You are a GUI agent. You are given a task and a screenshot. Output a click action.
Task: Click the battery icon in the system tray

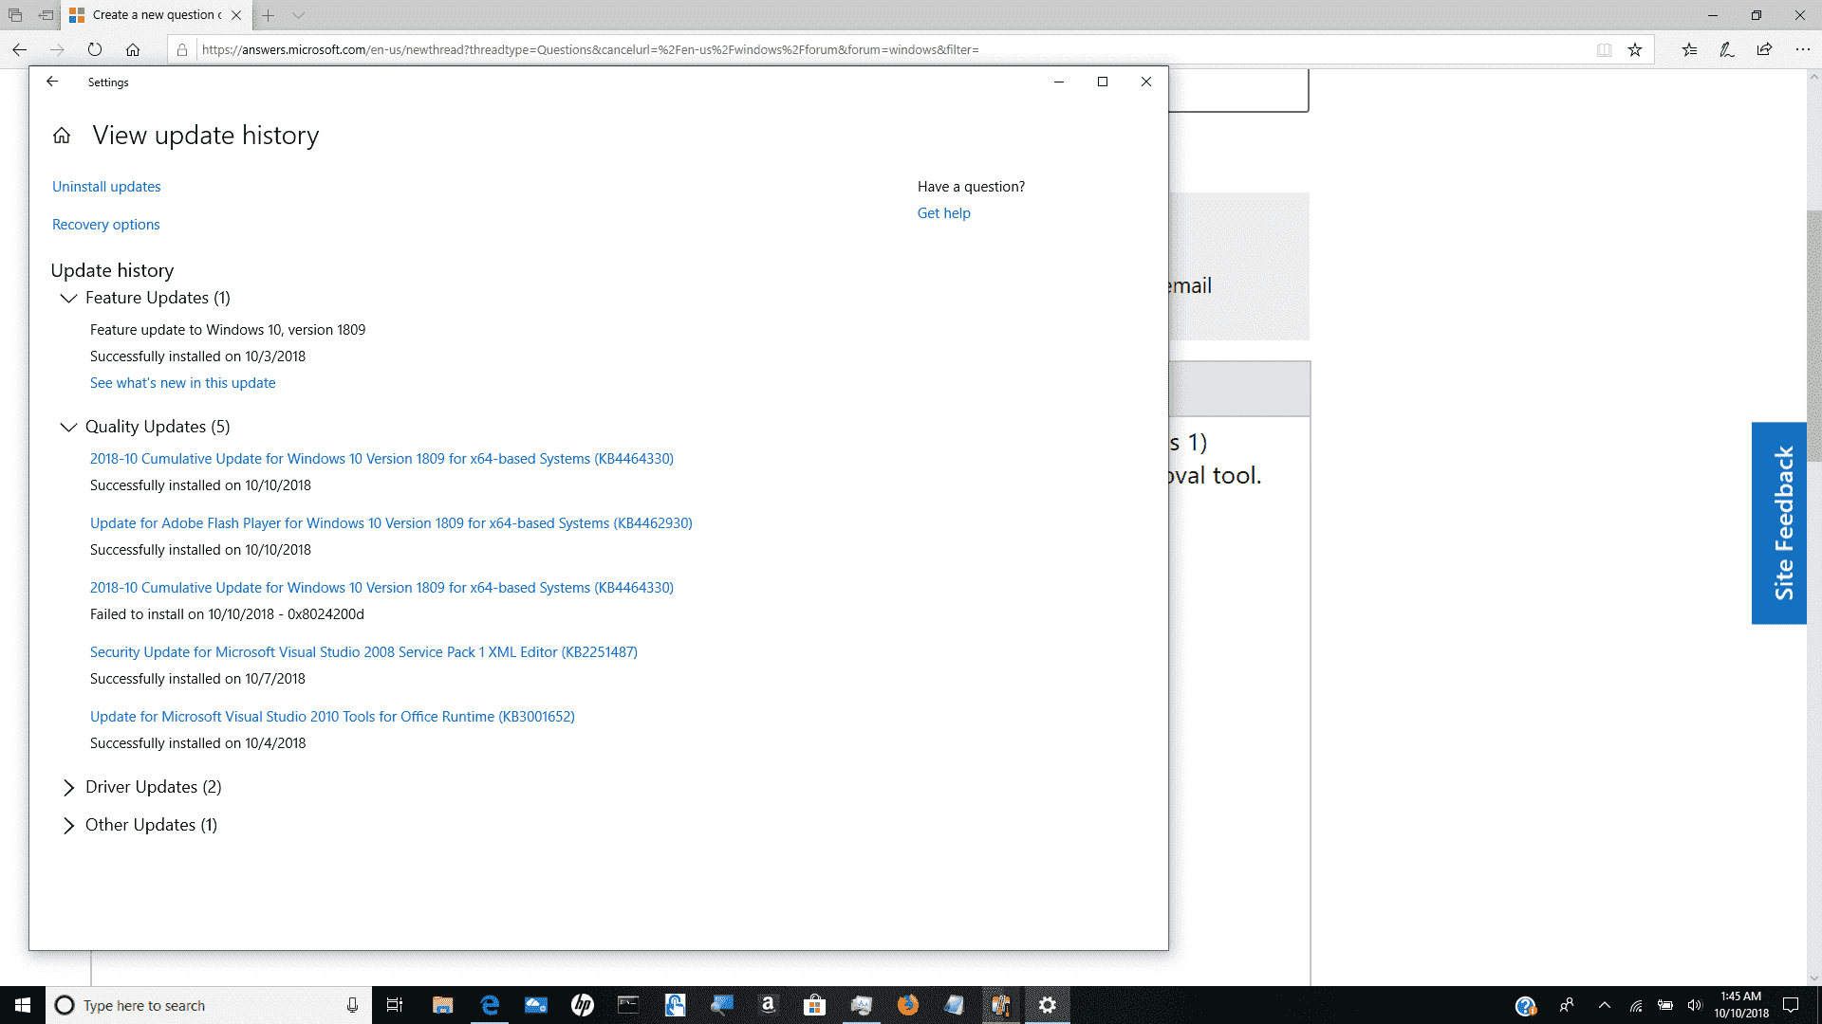tap(1664, 1005)
